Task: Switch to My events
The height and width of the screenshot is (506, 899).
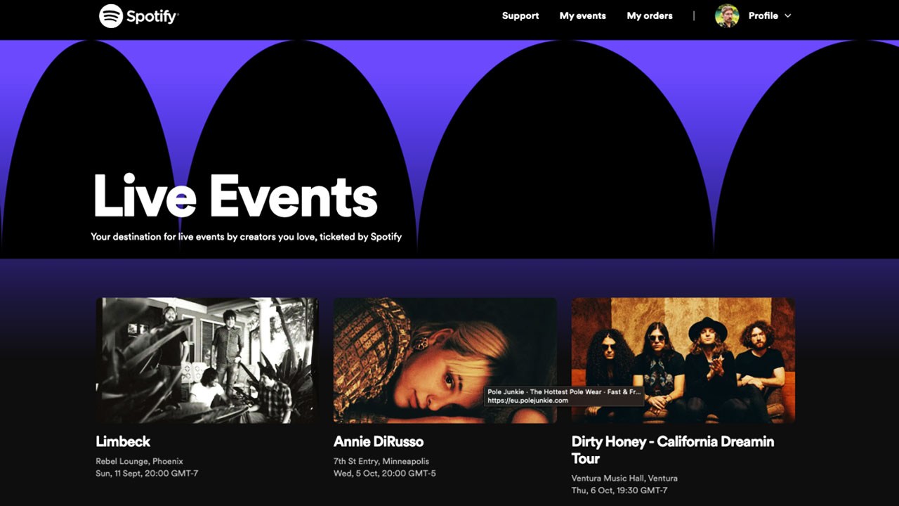Action: (582, 15)
